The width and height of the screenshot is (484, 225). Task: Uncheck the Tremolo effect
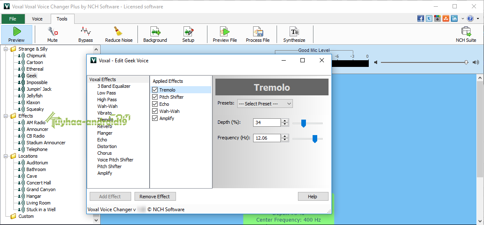(x=155, y=90)
